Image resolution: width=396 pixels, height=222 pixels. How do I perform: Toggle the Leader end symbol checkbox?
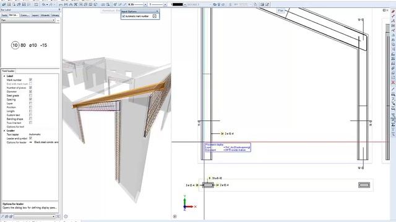(x=30, y=138)
